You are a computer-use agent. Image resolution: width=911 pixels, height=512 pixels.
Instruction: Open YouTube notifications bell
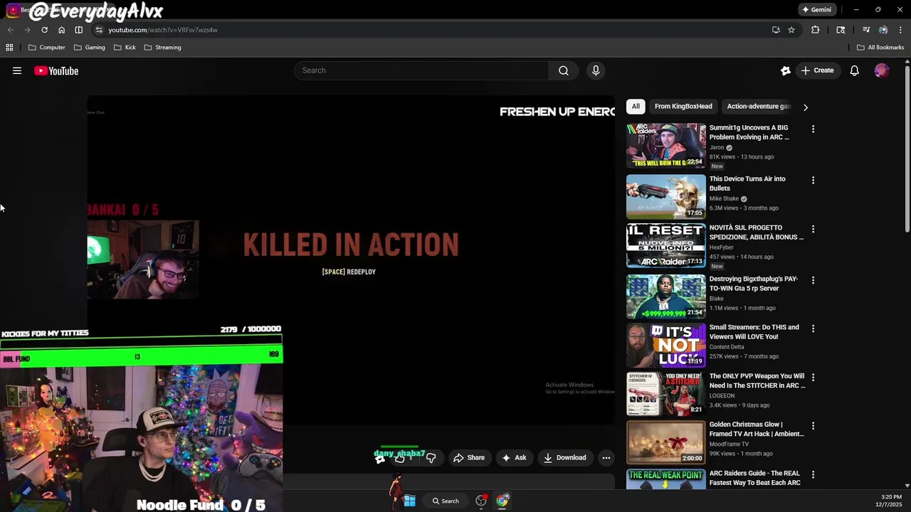click(x=854, y=70)
